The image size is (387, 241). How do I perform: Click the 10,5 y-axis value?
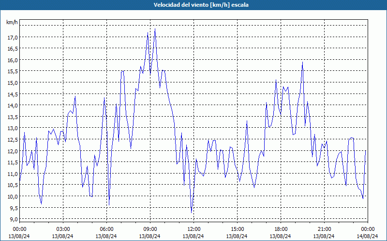pos(13,185)
